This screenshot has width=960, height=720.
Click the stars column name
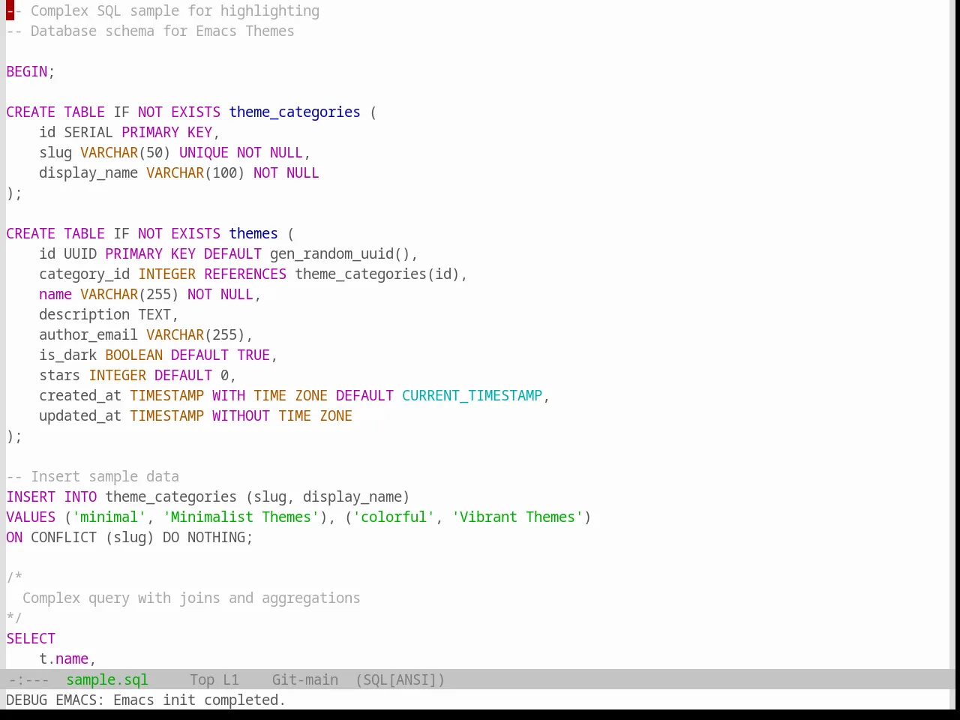pos(60,375)
